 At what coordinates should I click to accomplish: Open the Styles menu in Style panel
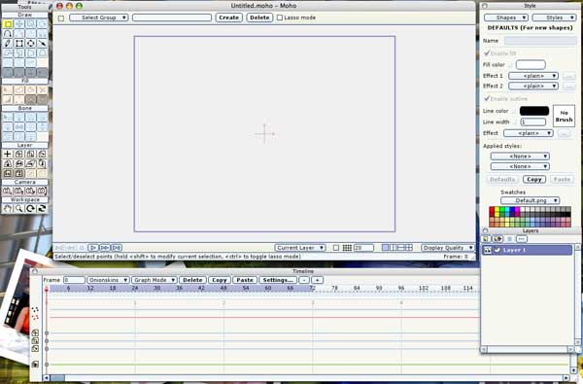[x=554, y=17]
